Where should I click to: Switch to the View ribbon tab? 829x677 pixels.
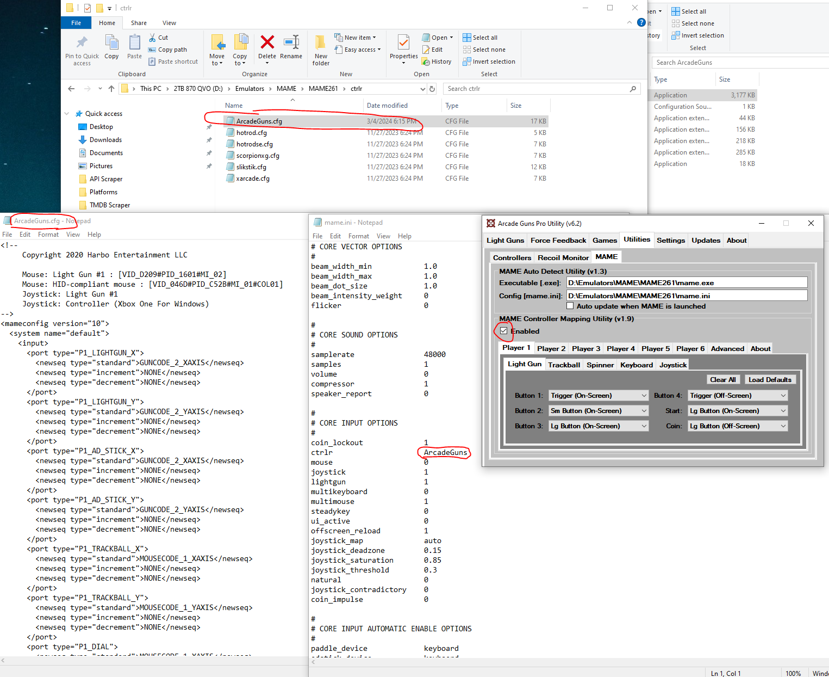click(x=169, y=23)
